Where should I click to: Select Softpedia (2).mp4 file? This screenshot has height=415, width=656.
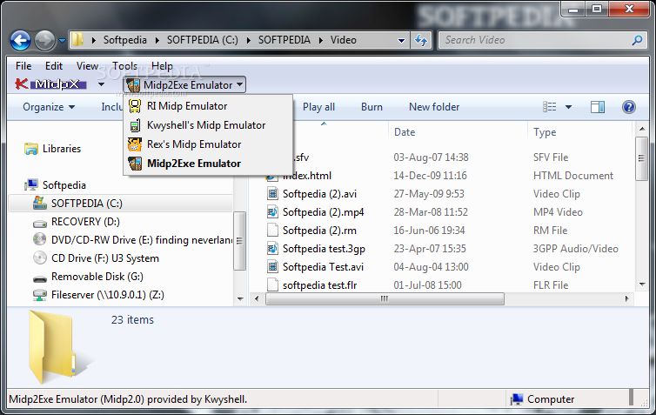[x=323, y=212]
